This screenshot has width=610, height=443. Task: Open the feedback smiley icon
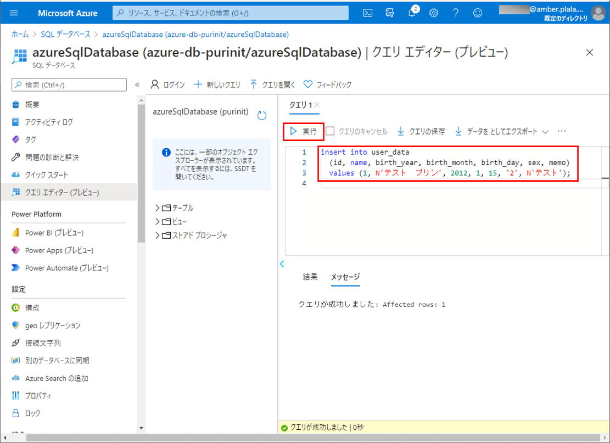click(478, 13)
